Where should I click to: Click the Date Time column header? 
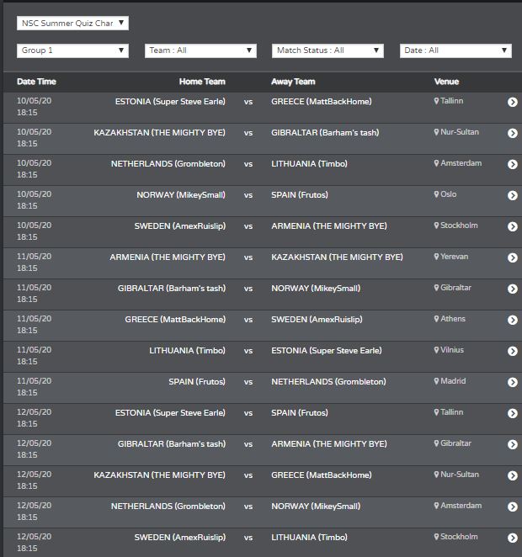click(x=36, y=82)
